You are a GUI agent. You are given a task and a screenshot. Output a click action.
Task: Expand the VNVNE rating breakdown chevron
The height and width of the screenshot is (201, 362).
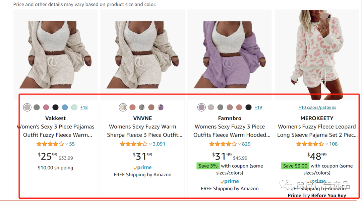(x=150, y=144)
